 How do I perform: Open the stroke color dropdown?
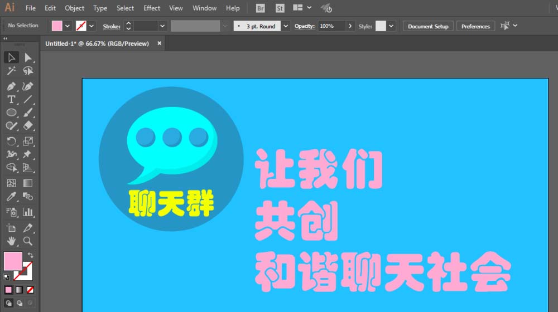pos(92,26)
